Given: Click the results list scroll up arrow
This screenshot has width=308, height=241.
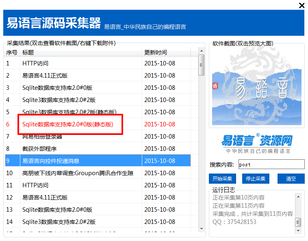Looking at the screenshot, I should pyautogui.click(x=202, y=51).
